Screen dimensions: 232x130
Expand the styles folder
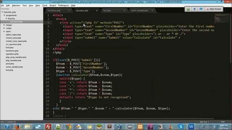click(x=4, y=31)
